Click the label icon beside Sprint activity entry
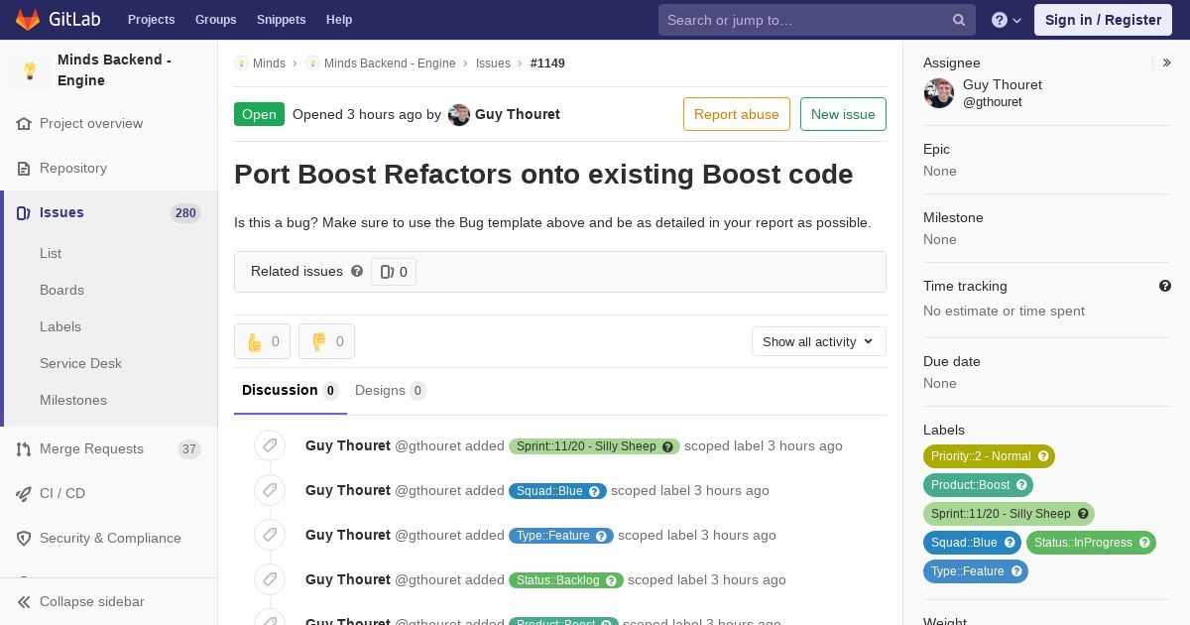 [x=270, y=445]
